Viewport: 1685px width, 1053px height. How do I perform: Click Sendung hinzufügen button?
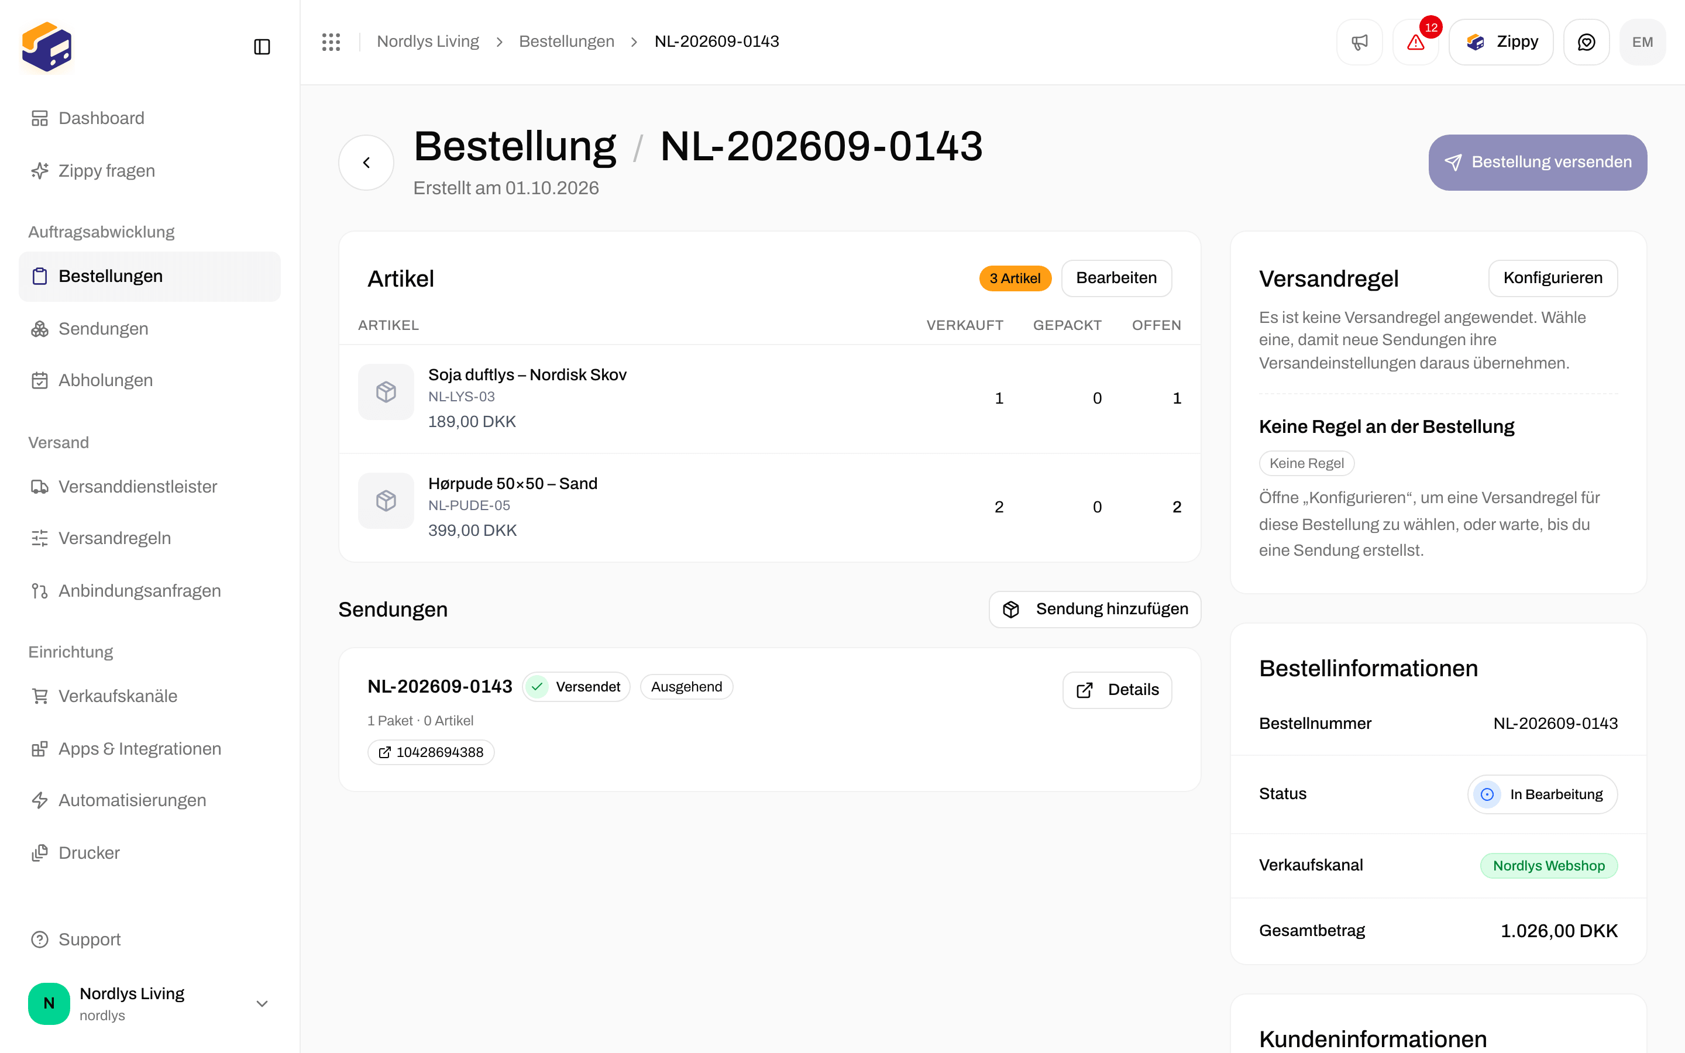pyautogui.click(x=1095, y=610)
